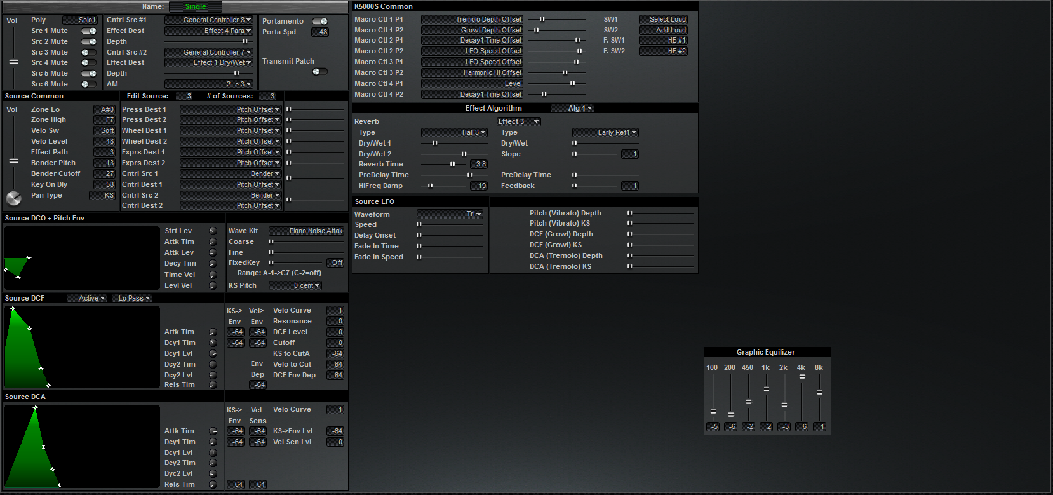Click the Bender Cutoff value 27
Viewport: 1053px width, 495px height.
(x=105, y=174)
